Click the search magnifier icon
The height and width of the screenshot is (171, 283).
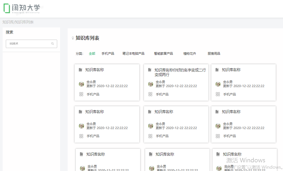coord(53,44)
